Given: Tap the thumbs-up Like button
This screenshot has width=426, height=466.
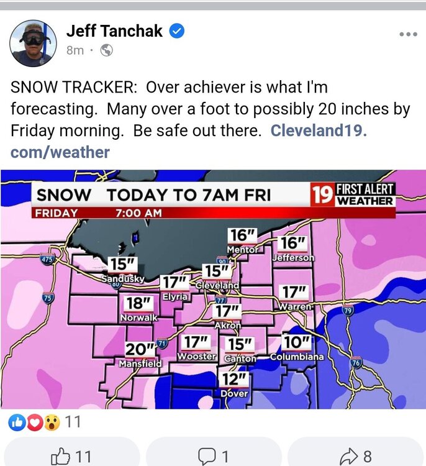Looking at the screenshot, I should 71,455.
